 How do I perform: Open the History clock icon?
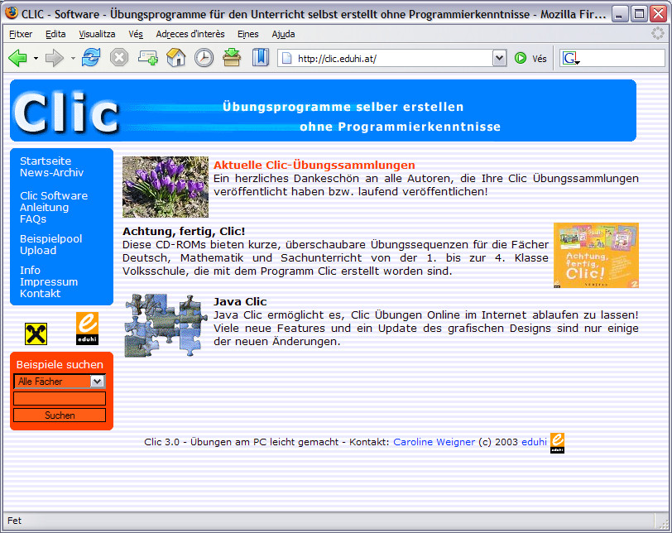[x=204, y=58]
